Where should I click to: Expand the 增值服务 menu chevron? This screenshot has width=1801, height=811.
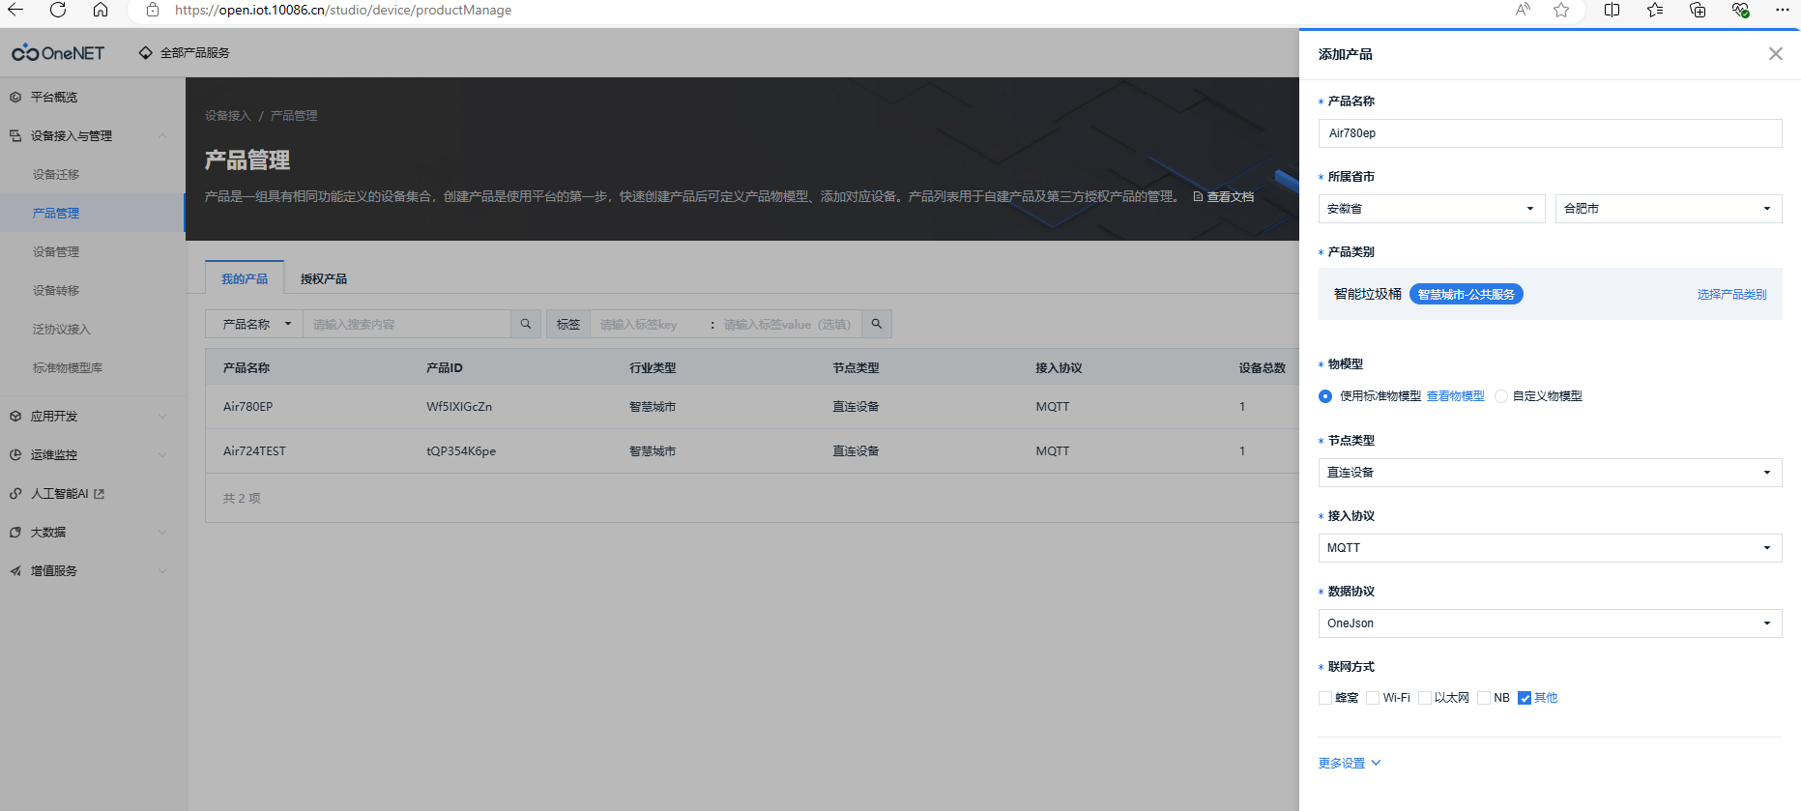(162, 570)
